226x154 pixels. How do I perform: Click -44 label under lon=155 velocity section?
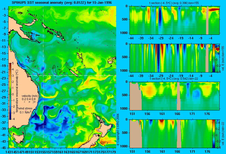(x=131, y=76)
